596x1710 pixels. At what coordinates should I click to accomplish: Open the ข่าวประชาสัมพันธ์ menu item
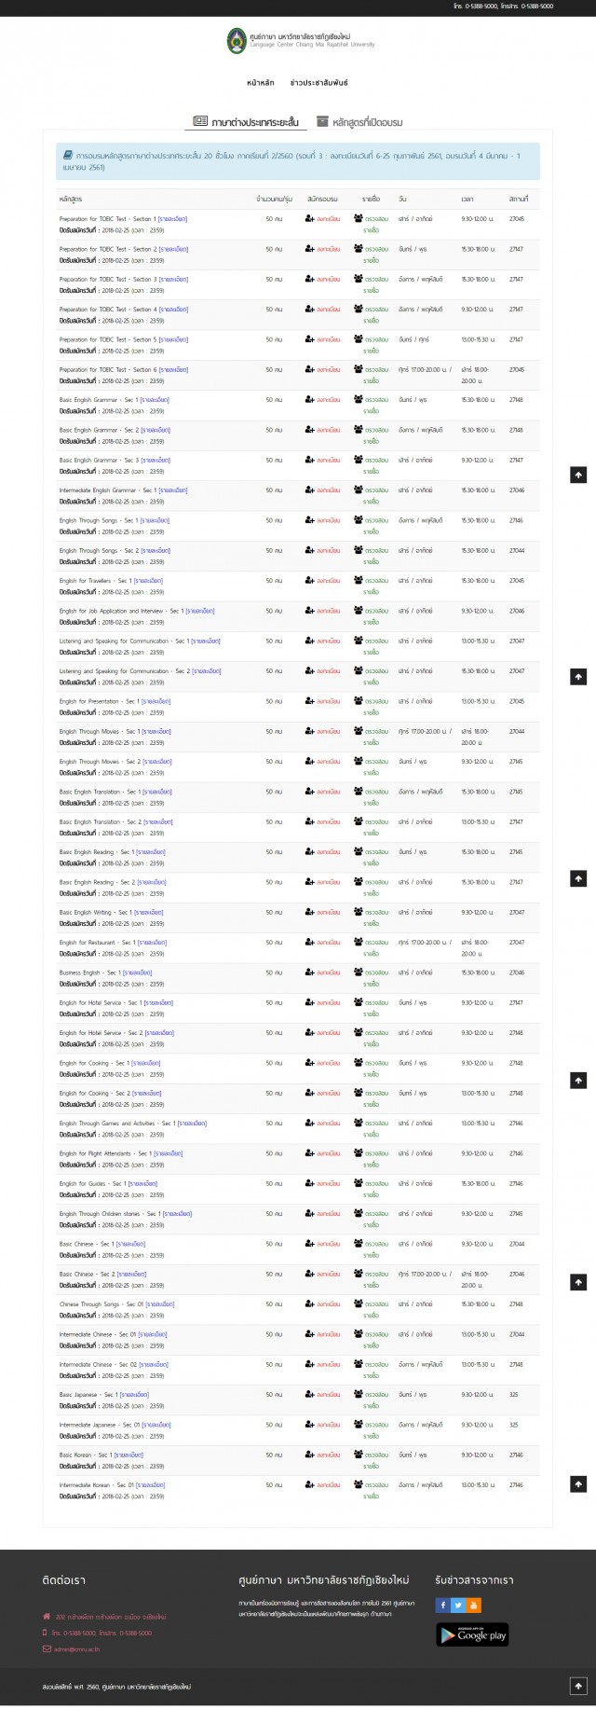click(x=318, y=83)
